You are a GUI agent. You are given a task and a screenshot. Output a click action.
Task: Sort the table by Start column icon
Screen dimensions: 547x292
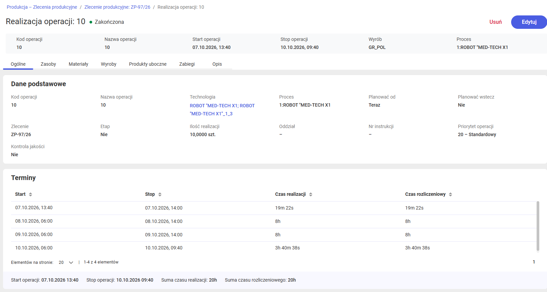click(x=31, y=194)
